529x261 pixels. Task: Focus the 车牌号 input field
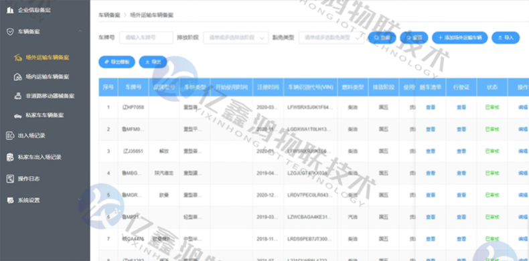146,37
